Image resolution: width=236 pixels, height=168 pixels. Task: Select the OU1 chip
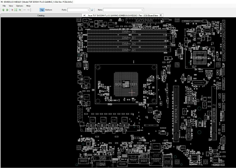tap(195, 158)
